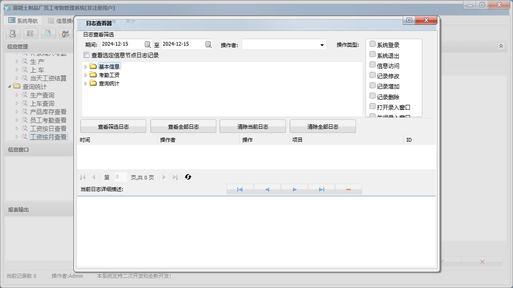Close the 日志查看器 dialog
513x288 pixels.
[426, 20]
